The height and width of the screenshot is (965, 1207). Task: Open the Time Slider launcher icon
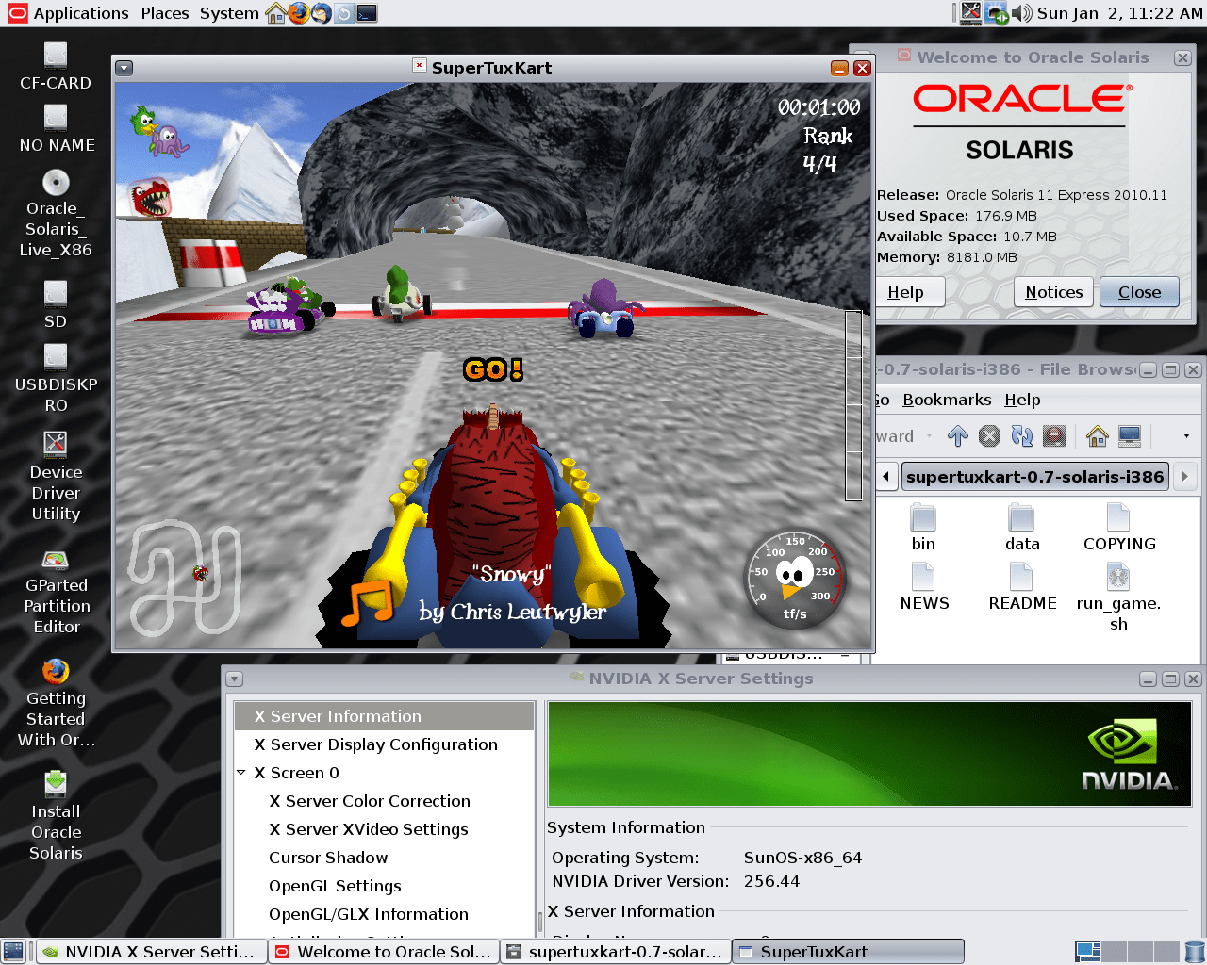(344, 13)
